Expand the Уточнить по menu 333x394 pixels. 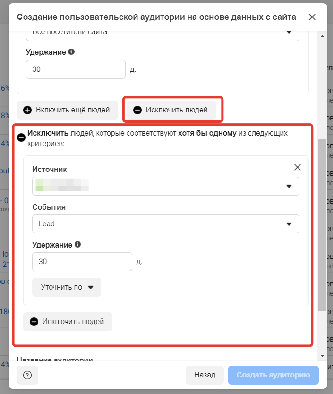[x=67, y=287]
